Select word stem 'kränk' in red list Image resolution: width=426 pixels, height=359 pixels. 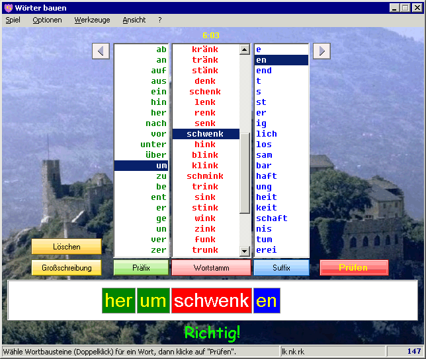(x=206, y=49)
